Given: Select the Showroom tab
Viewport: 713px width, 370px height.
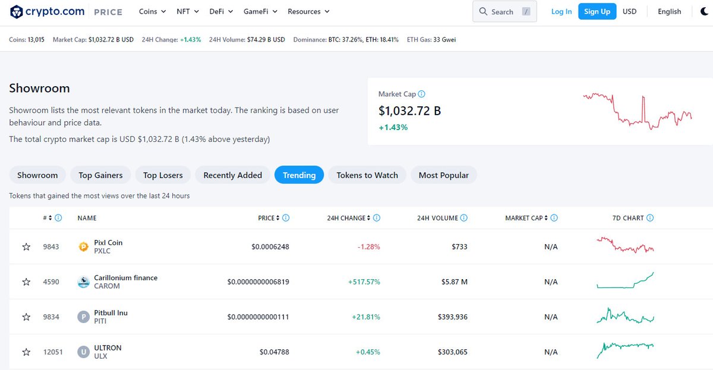Looking at the screenshot, I should click(37, 175).
